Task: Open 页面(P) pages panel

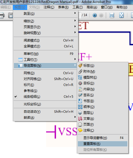Action: (x=103, y=125)
